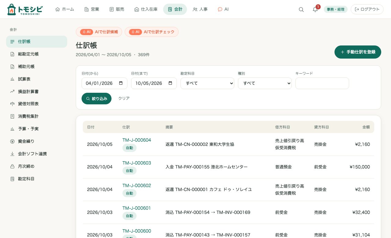Click the 絞り込み filter button

97,99
